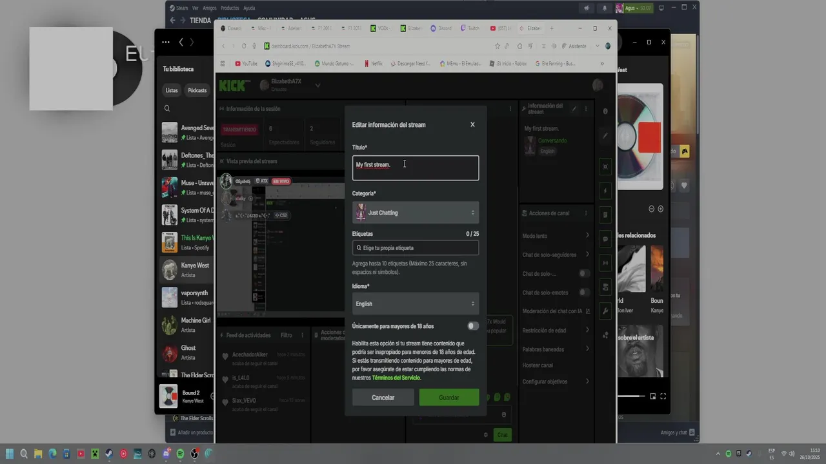Click the pencil edit icon in Información del stream

(x=574, y=109)
